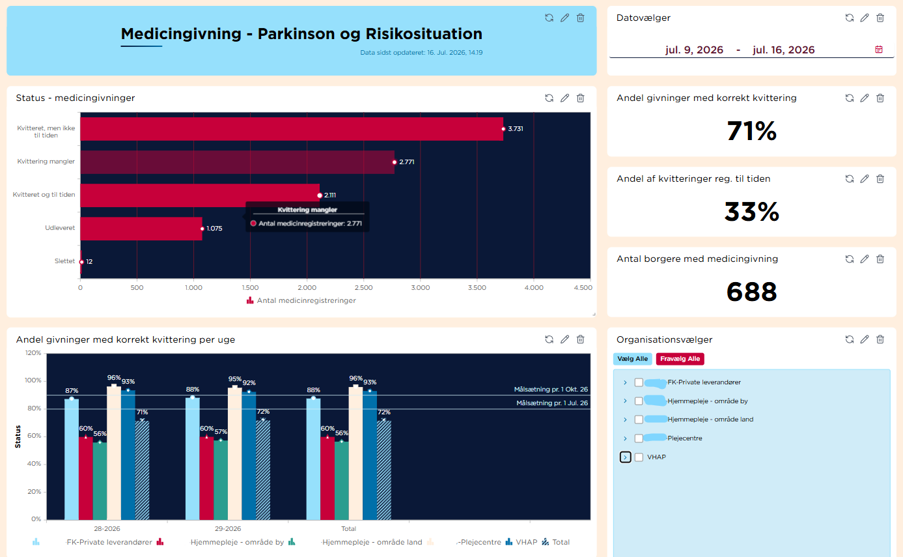Toggle VHAP legend series

click(x=521, y=542)
